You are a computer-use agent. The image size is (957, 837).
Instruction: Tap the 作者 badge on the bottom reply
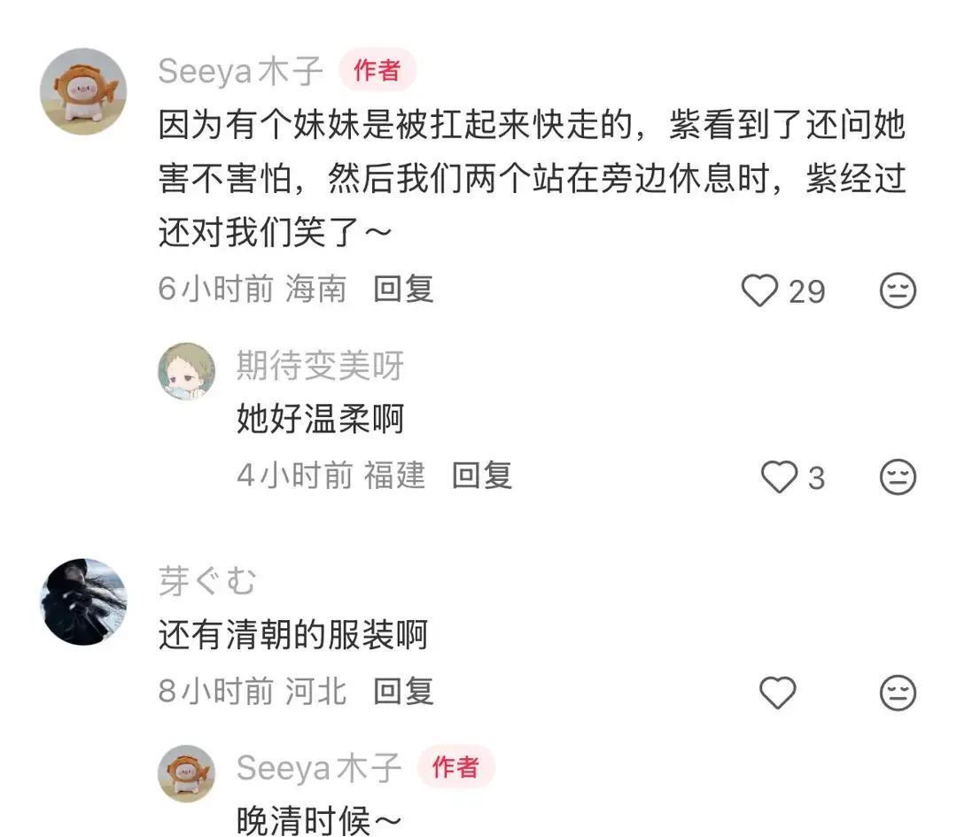[x=455, y=767]
